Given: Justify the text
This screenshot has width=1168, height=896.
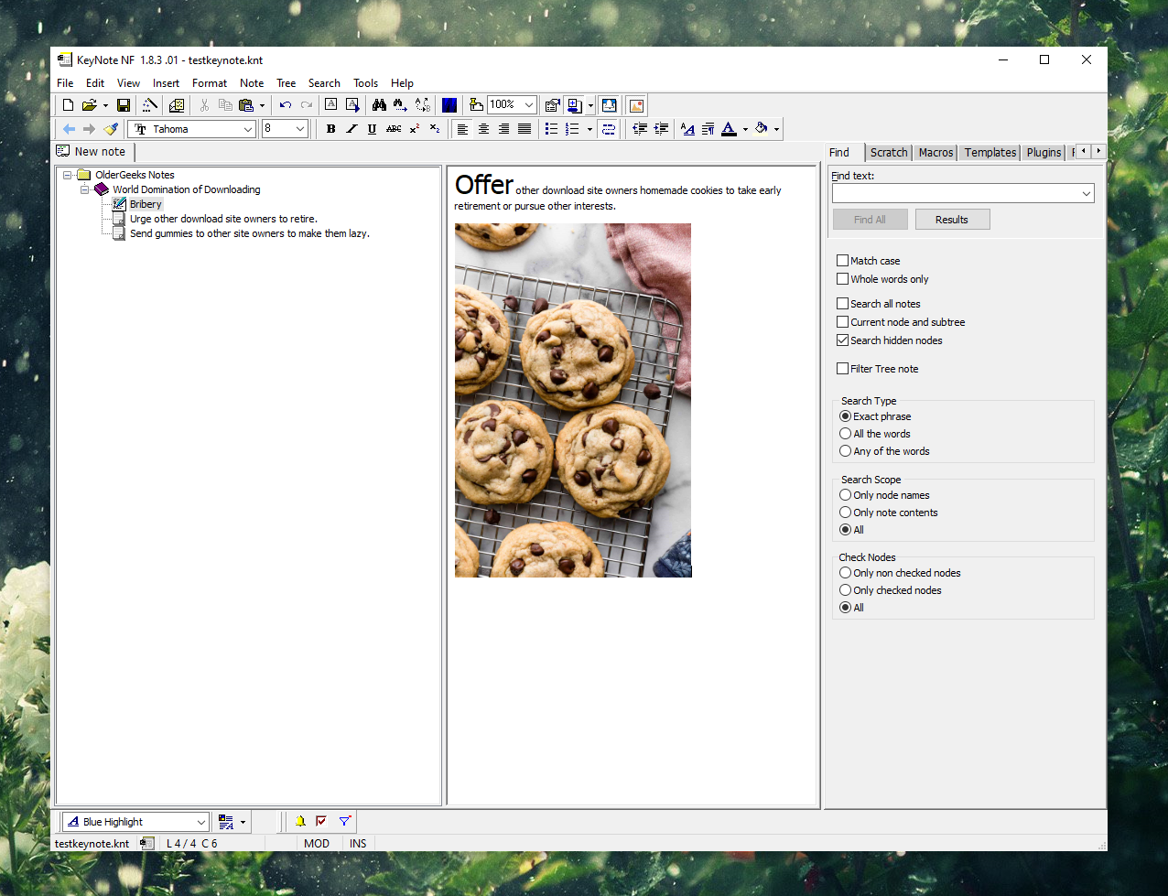Looking at the screenshot, I should (525, 129).
